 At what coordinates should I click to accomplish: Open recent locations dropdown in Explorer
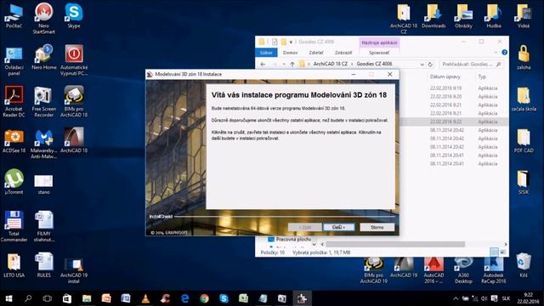(x=284, y=65)
